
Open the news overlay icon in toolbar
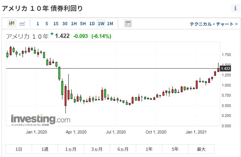click(x=128, y=24)
